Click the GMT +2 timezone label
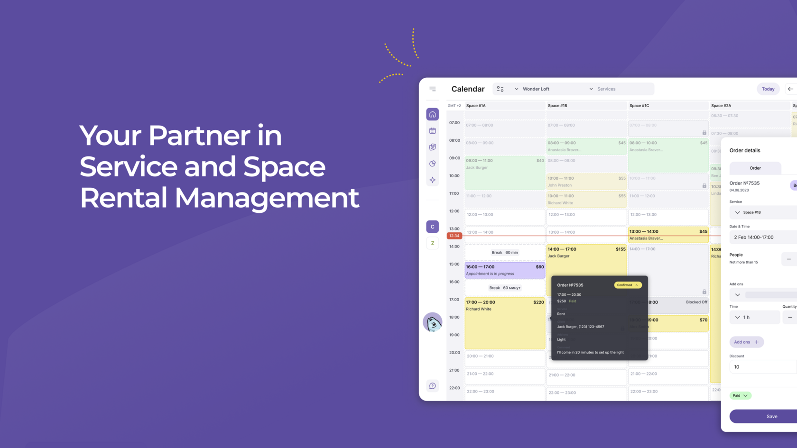The width and height of the screenshot is (797, 448). (454, 106)
